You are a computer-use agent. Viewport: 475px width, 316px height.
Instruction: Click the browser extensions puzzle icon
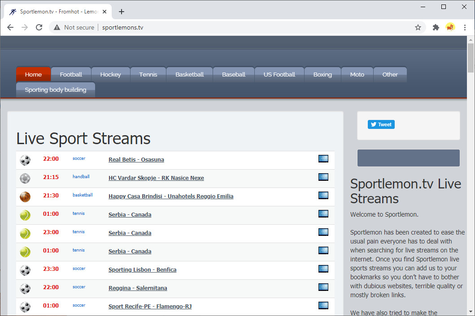pos(436,27)
